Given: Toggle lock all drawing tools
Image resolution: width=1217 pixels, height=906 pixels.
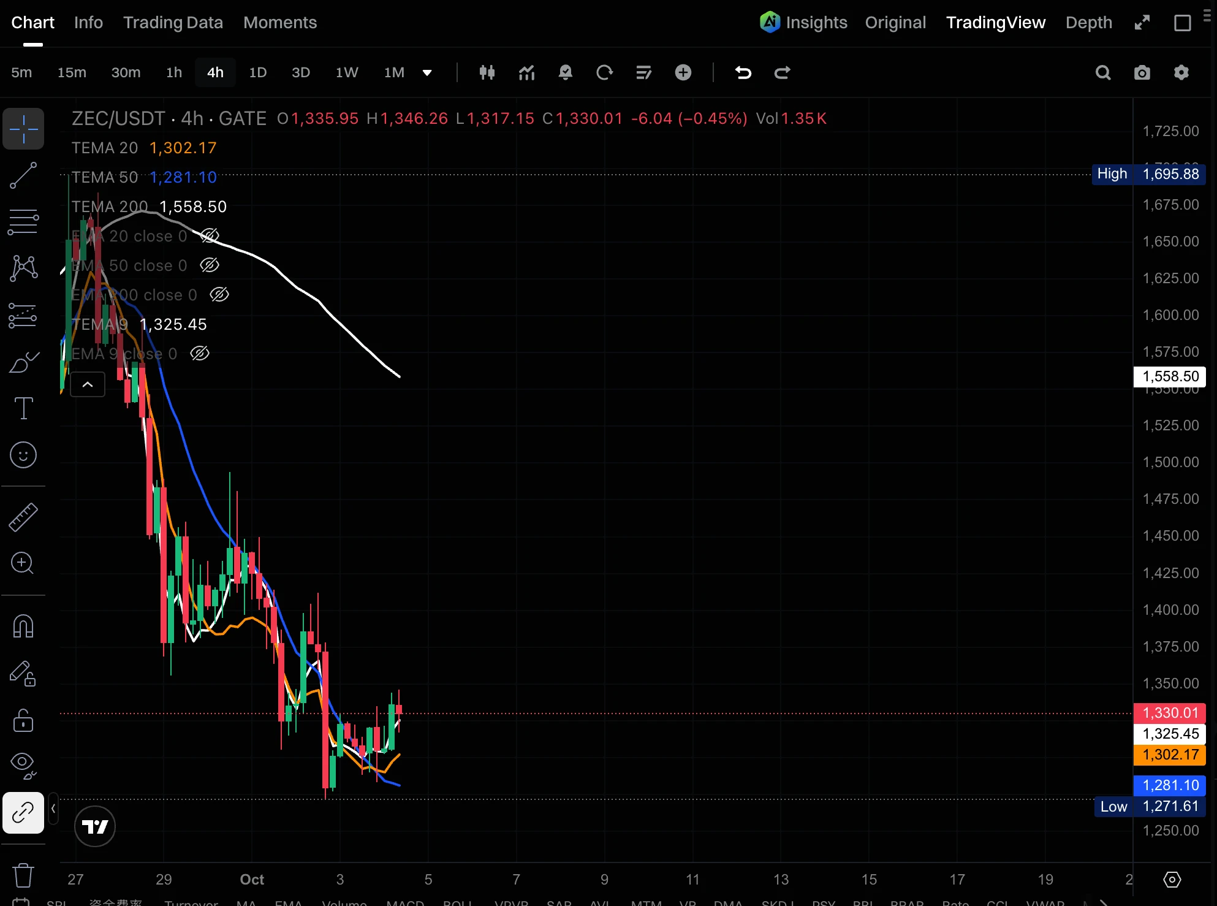Looking at the screenshot, I should click(x=23, y=720).
